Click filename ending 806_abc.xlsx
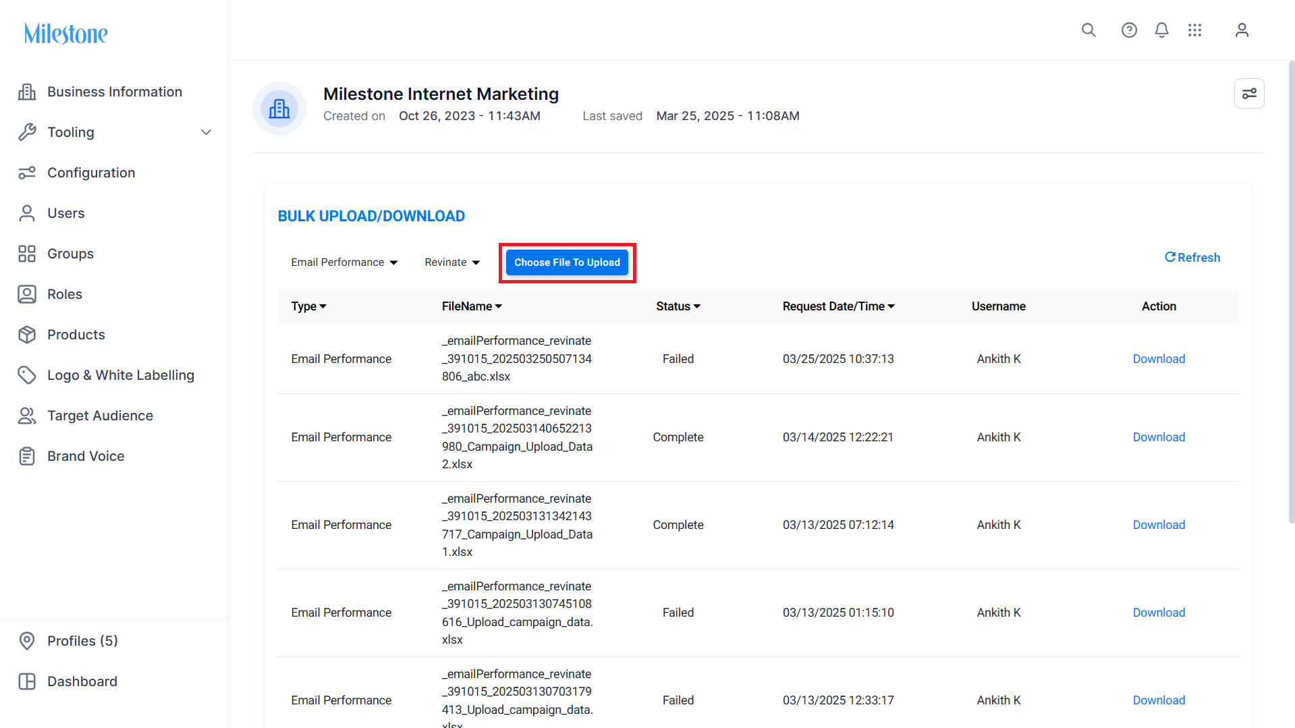The height and width of the screenshot is (728, 1295). coord(517,359)
